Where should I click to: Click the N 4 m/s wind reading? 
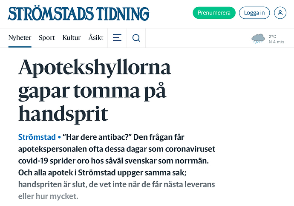click(x=277, y=42)
